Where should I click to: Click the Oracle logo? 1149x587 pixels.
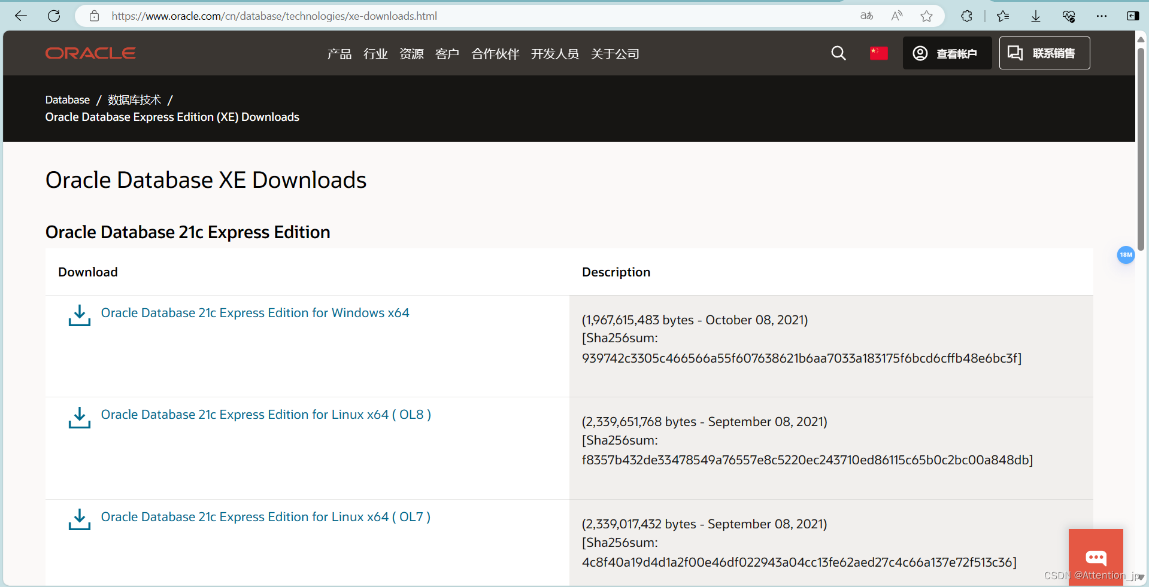click(x=90, y=53)
